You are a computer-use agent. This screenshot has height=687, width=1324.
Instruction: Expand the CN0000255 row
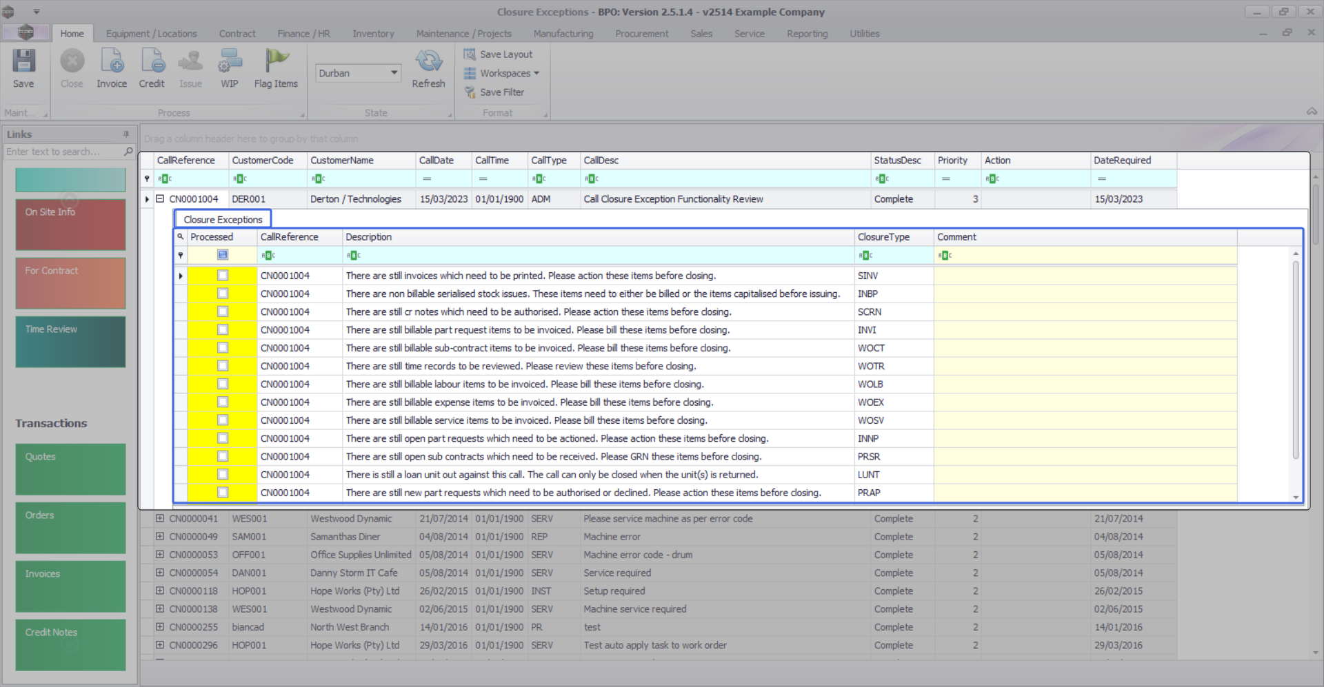click(160, 627)
